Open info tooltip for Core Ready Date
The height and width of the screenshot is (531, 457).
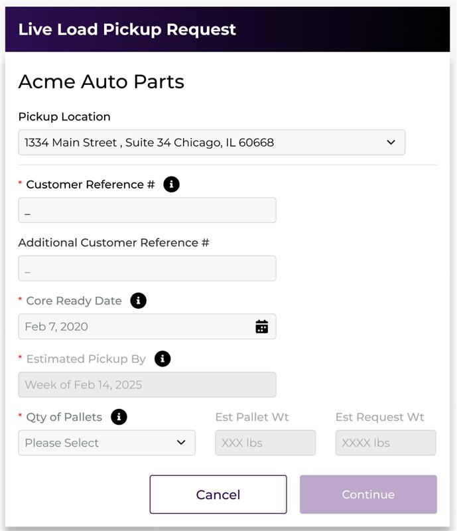click(x=138, y=301)
